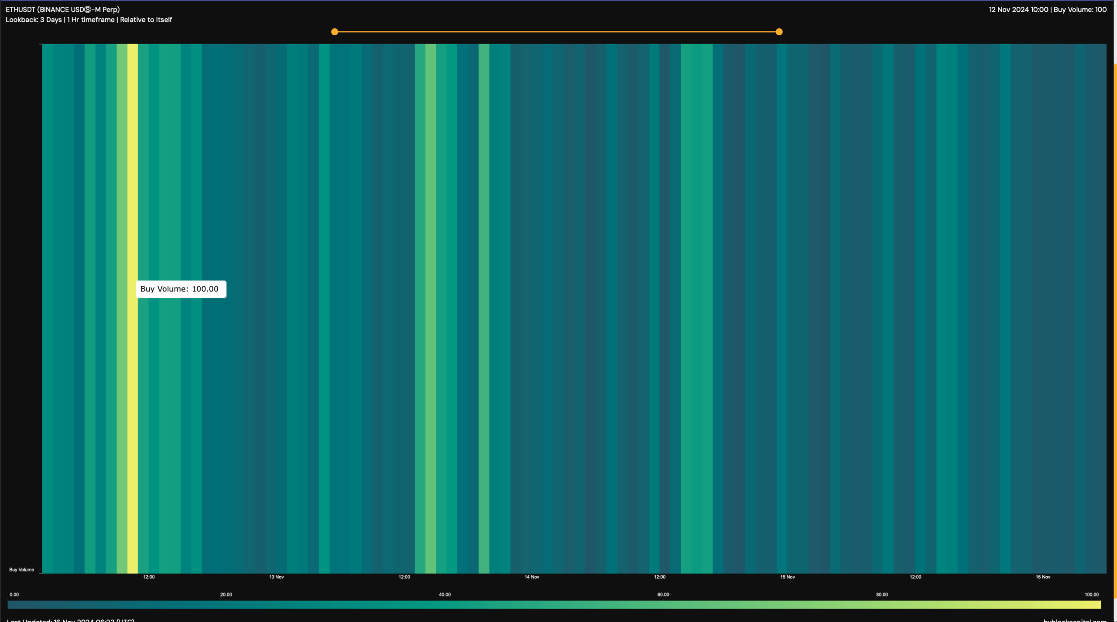Click the orange vertical scrollbar at right edge

pyautogui.click(x=1115, y=332)
